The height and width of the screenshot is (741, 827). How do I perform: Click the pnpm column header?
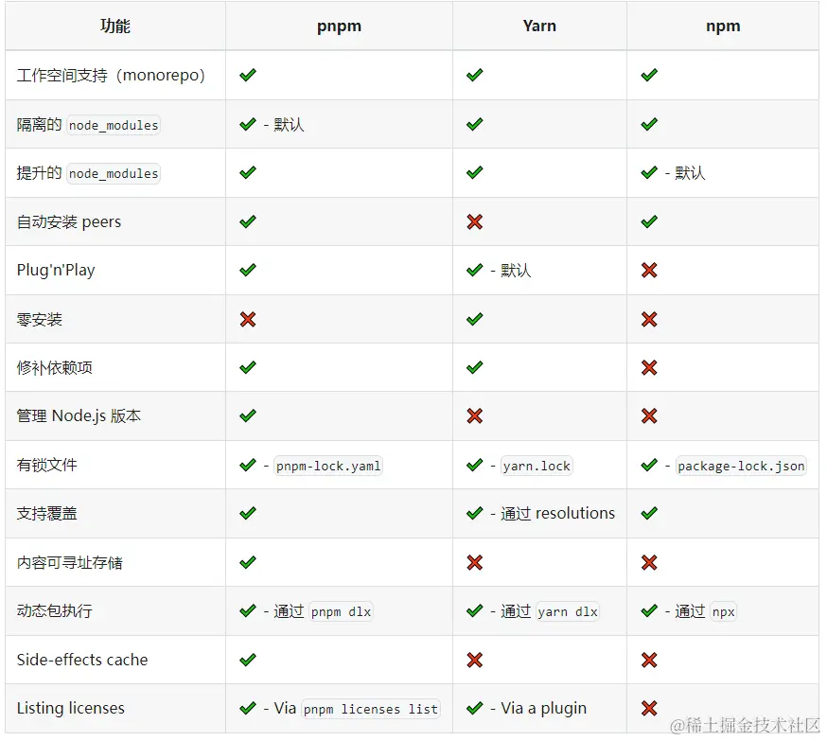pos(339,26)
